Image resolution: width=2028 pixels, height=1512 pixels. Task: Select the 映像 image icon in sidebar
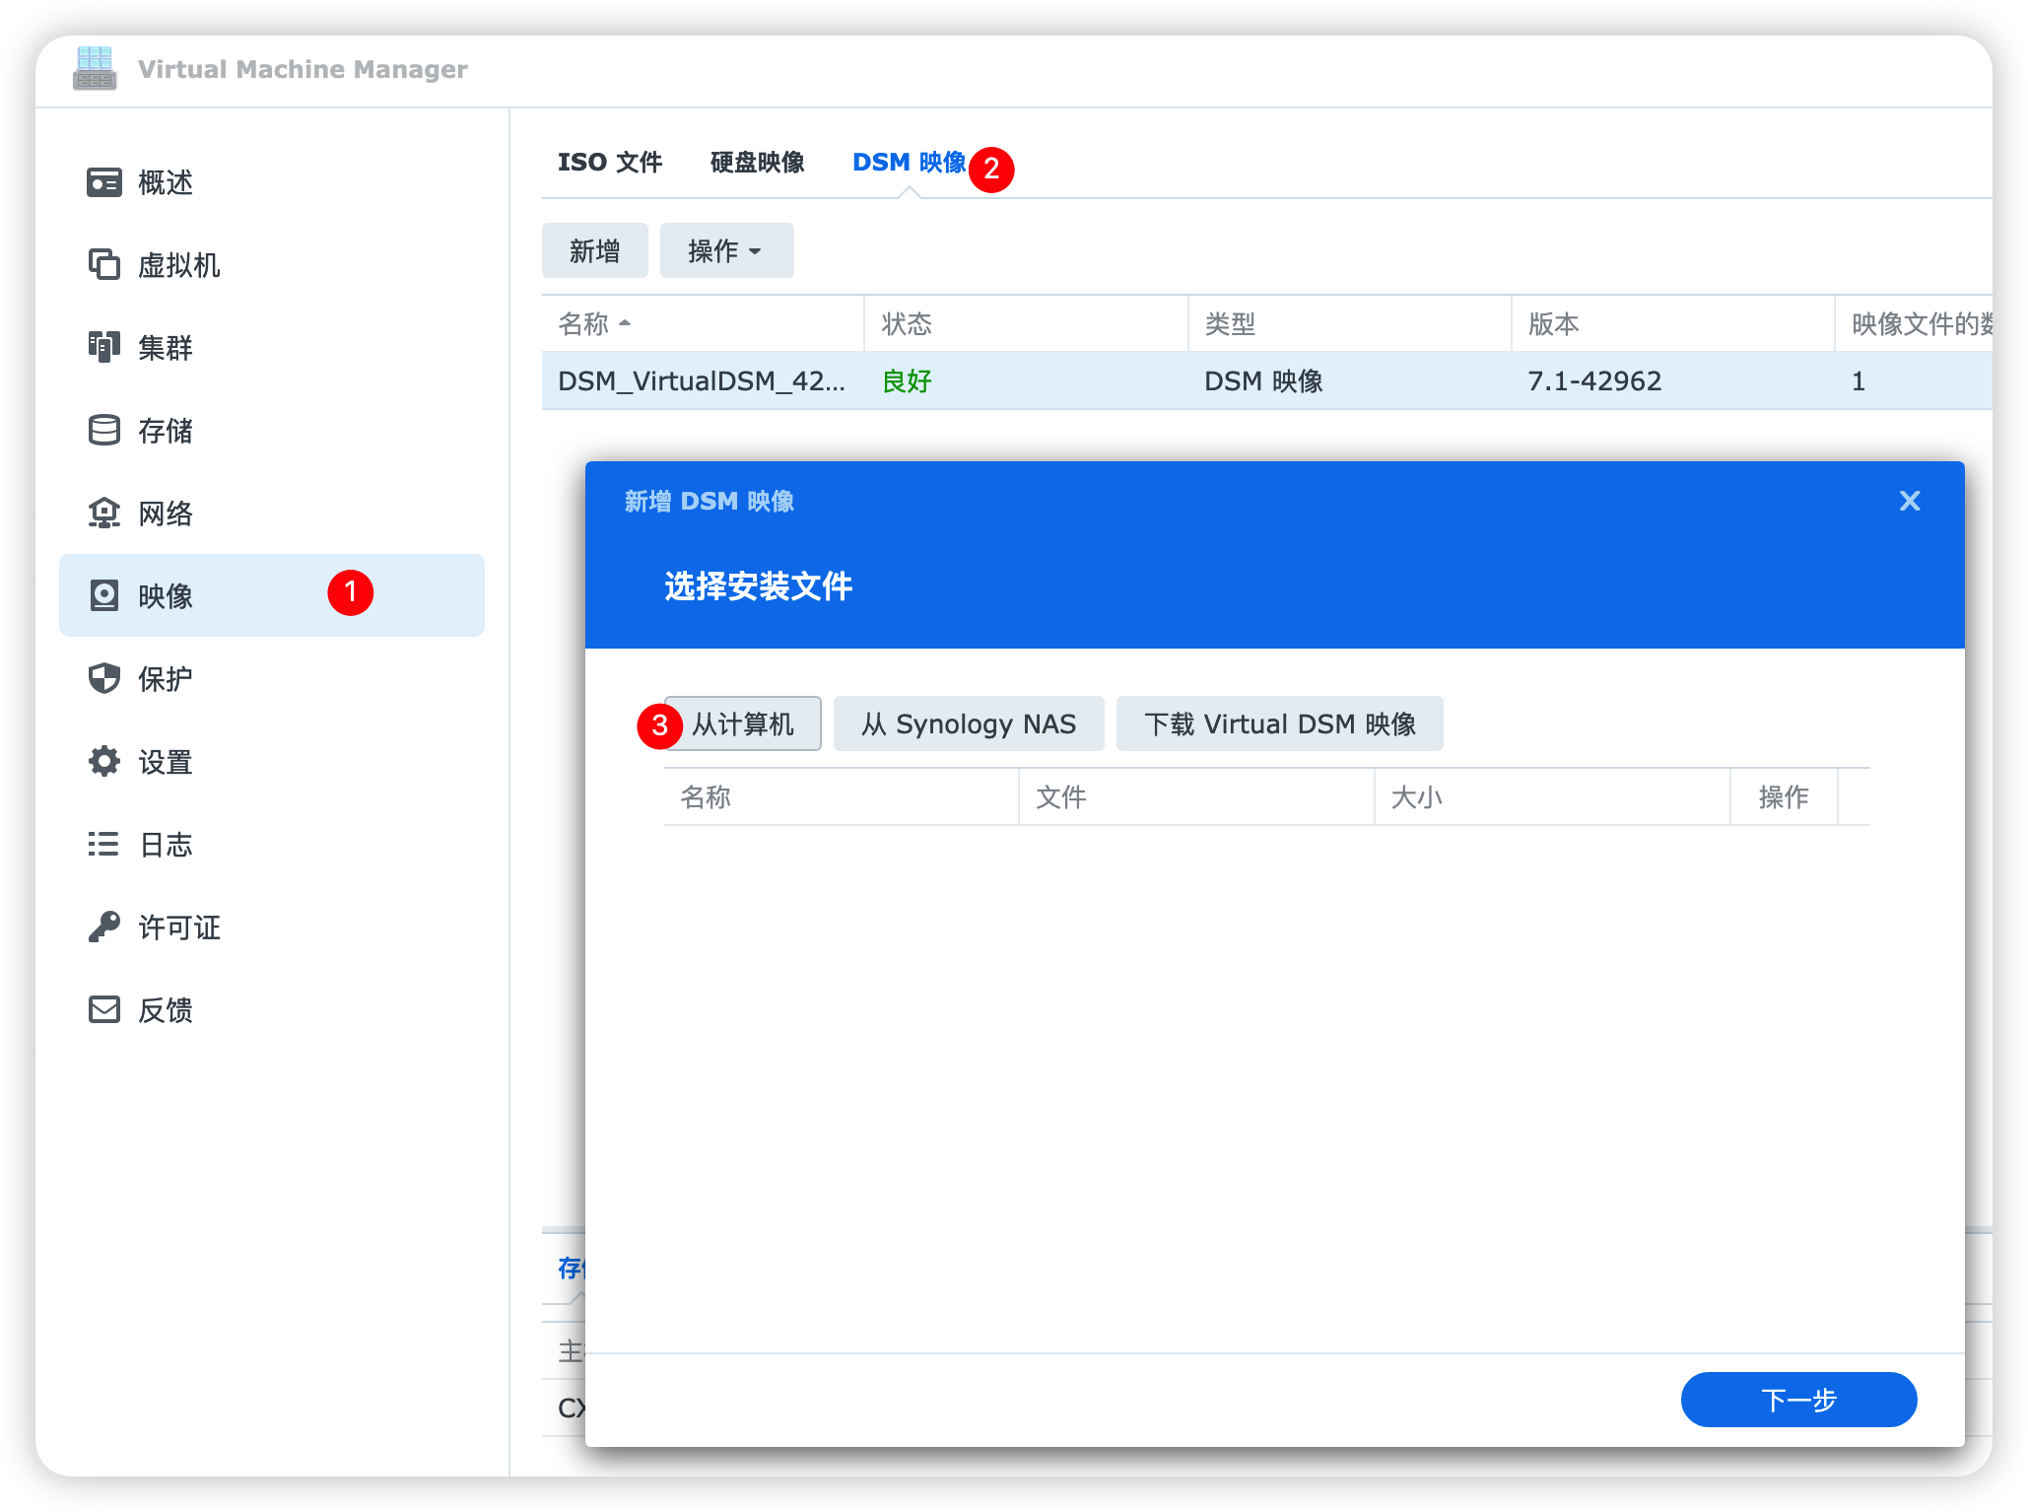103,595
